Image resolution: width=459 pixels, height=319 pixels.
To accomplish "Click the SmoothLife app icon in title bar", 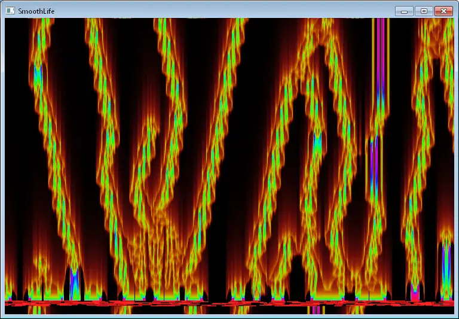I will [10, 11].
